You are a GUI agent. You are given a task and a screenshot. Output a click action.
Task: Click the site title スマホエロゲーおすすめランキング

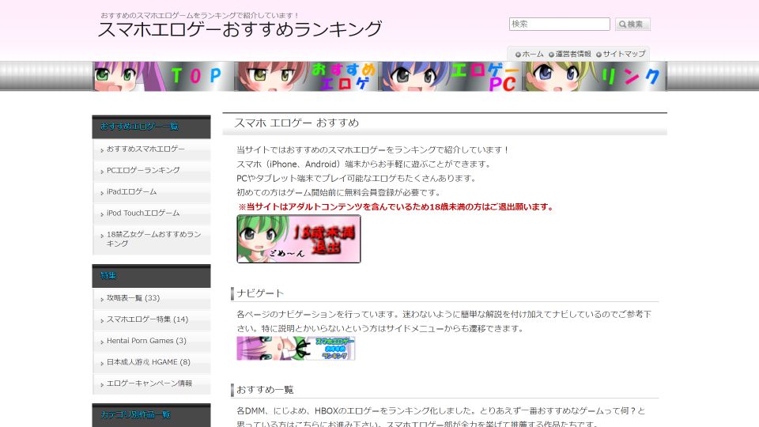pos(240,29)
